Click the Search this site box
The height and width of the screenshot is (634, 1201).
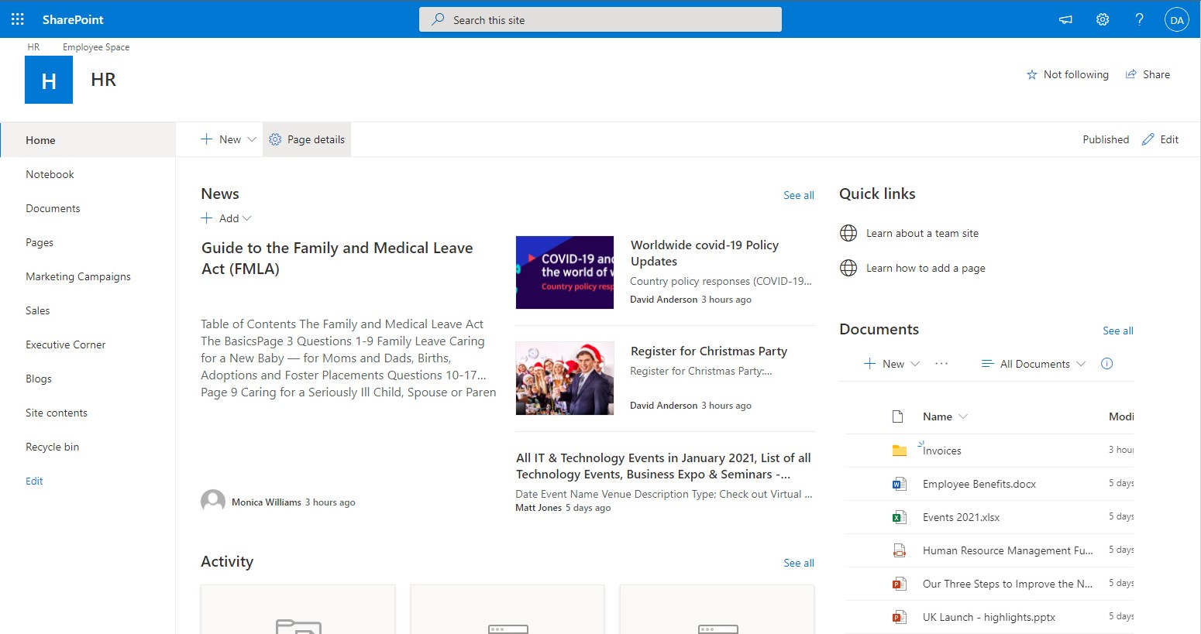(x=600, y=19)
